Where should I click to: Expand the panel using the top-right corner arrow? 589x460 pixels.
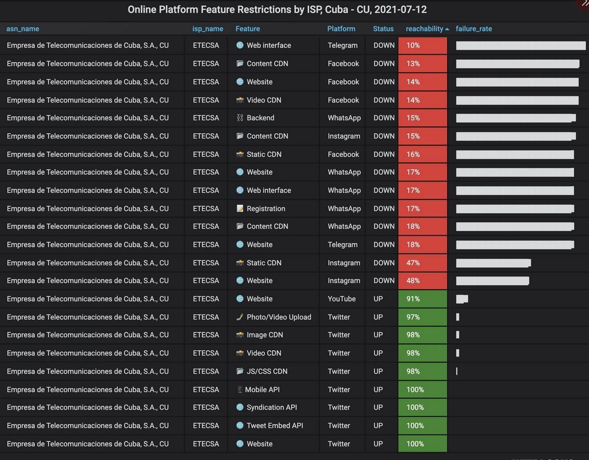[584, 4]
